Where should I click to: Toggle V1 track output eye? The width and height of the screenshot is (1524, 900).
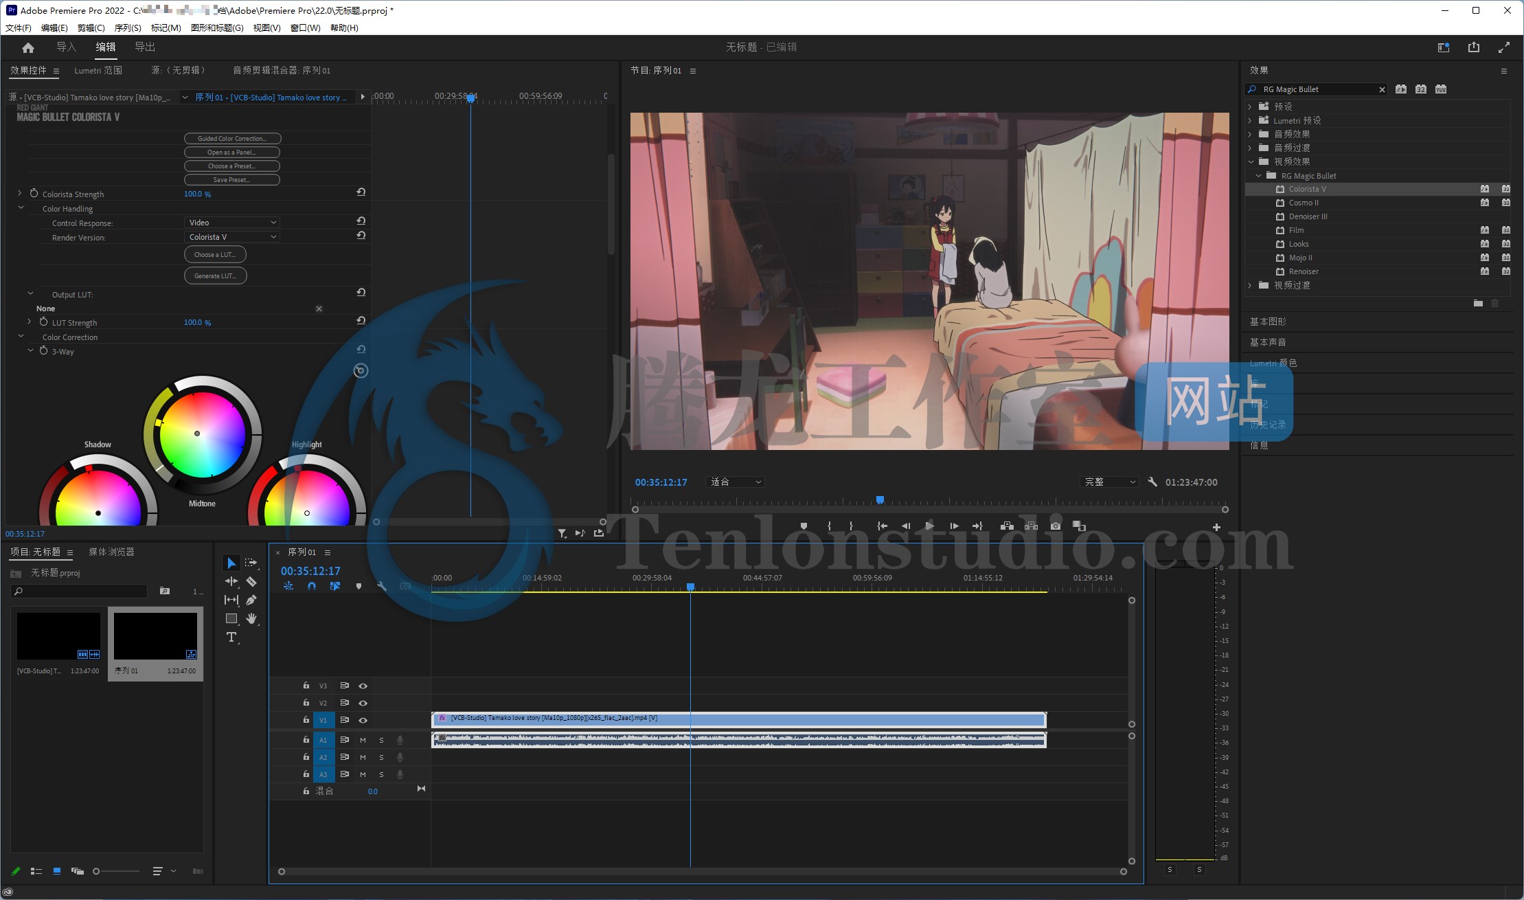tap(363, 720)
